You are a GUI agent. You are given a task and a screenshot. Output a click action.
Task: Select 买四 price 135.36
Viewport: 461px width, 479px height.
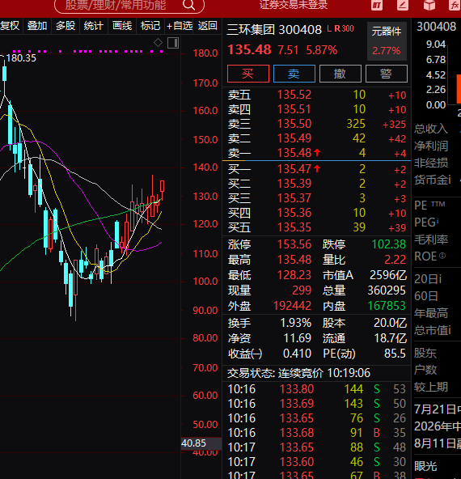point(294,213)
